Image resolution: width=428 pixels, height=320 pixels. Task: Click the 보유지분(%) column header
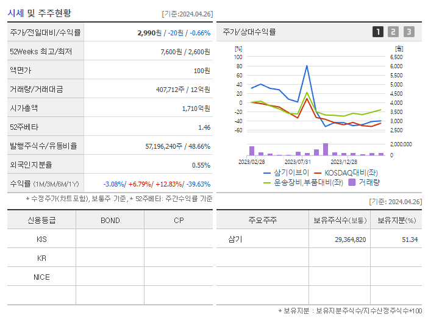pyautogui.click(x=397, y=220)
